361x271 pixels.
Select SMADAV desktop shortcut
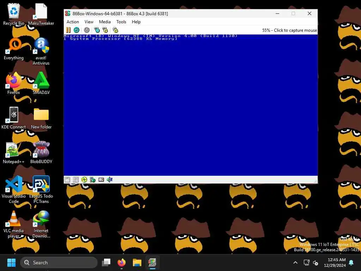[41, 83]
